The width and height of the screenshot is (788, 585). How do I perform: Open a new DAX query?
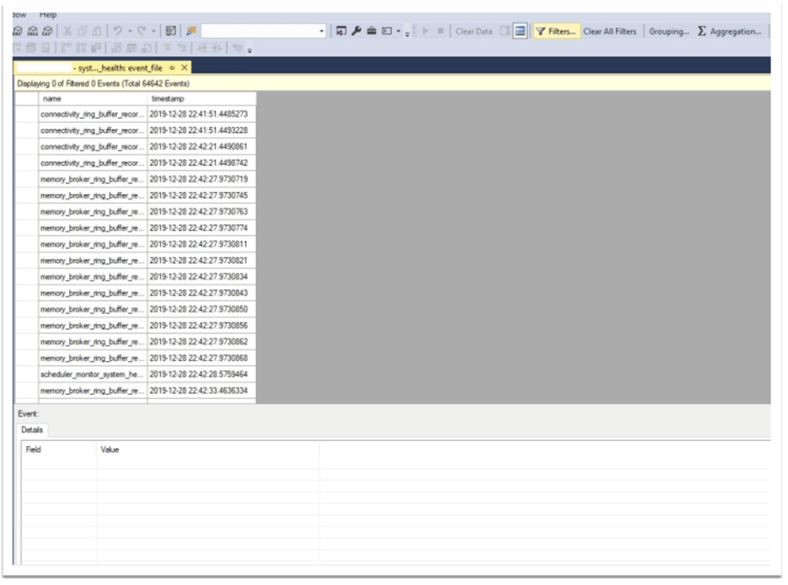(x=48, y=31)
